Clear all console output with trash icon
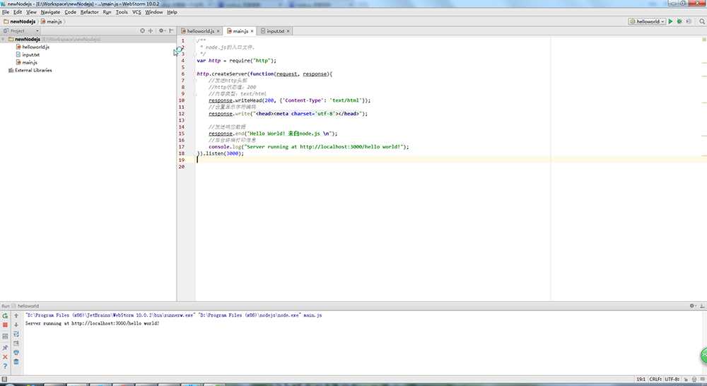Image resolution: width=707 pixels, height=386 pixels. 16,362
